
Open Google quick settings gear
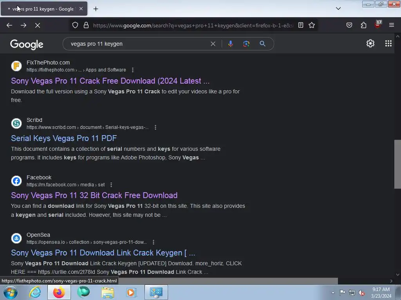pos(370,44)
